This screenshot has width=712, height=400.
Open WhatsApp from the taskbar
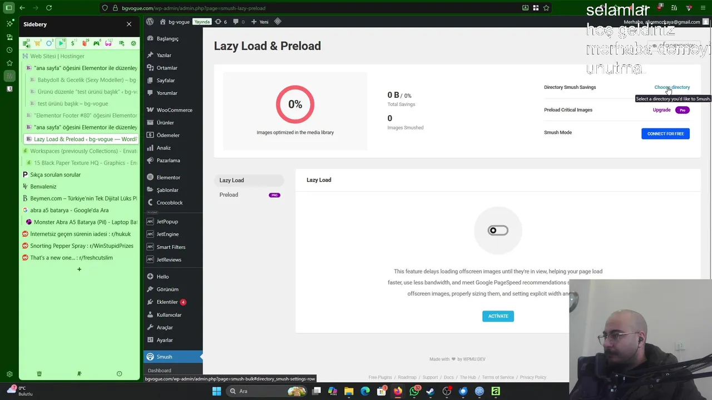click(414, 391)
